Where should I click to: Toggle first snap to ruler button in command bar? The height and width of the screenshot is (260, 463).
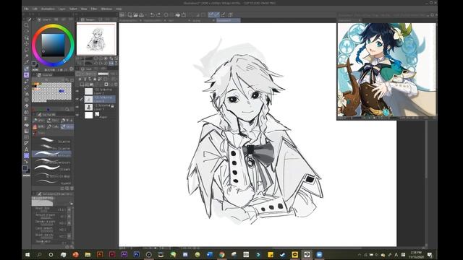(x=211, y=14)
